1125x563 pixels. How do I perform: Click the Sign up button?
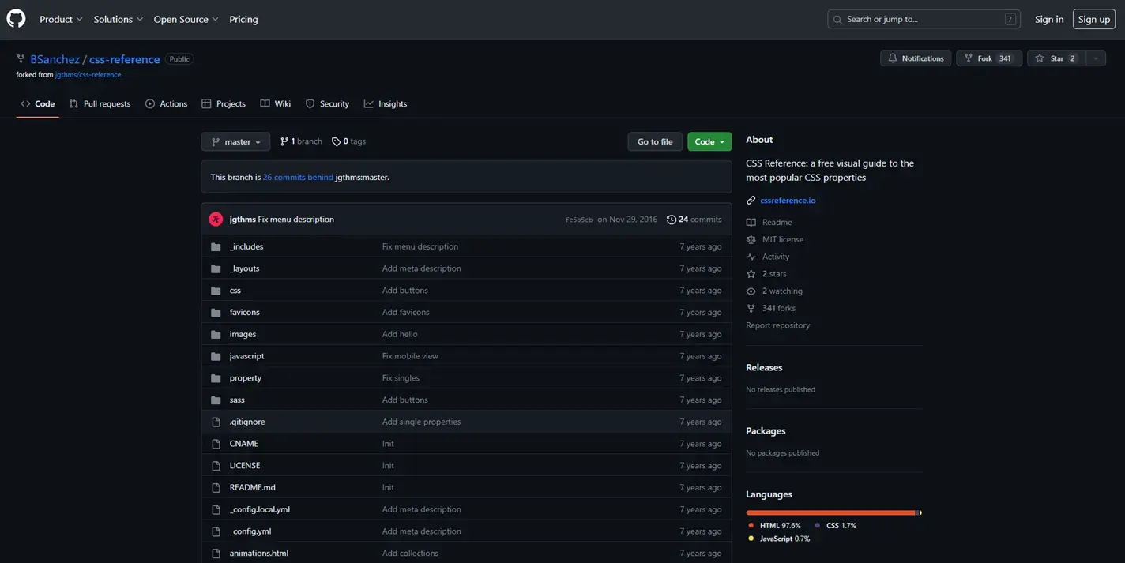1094,19
